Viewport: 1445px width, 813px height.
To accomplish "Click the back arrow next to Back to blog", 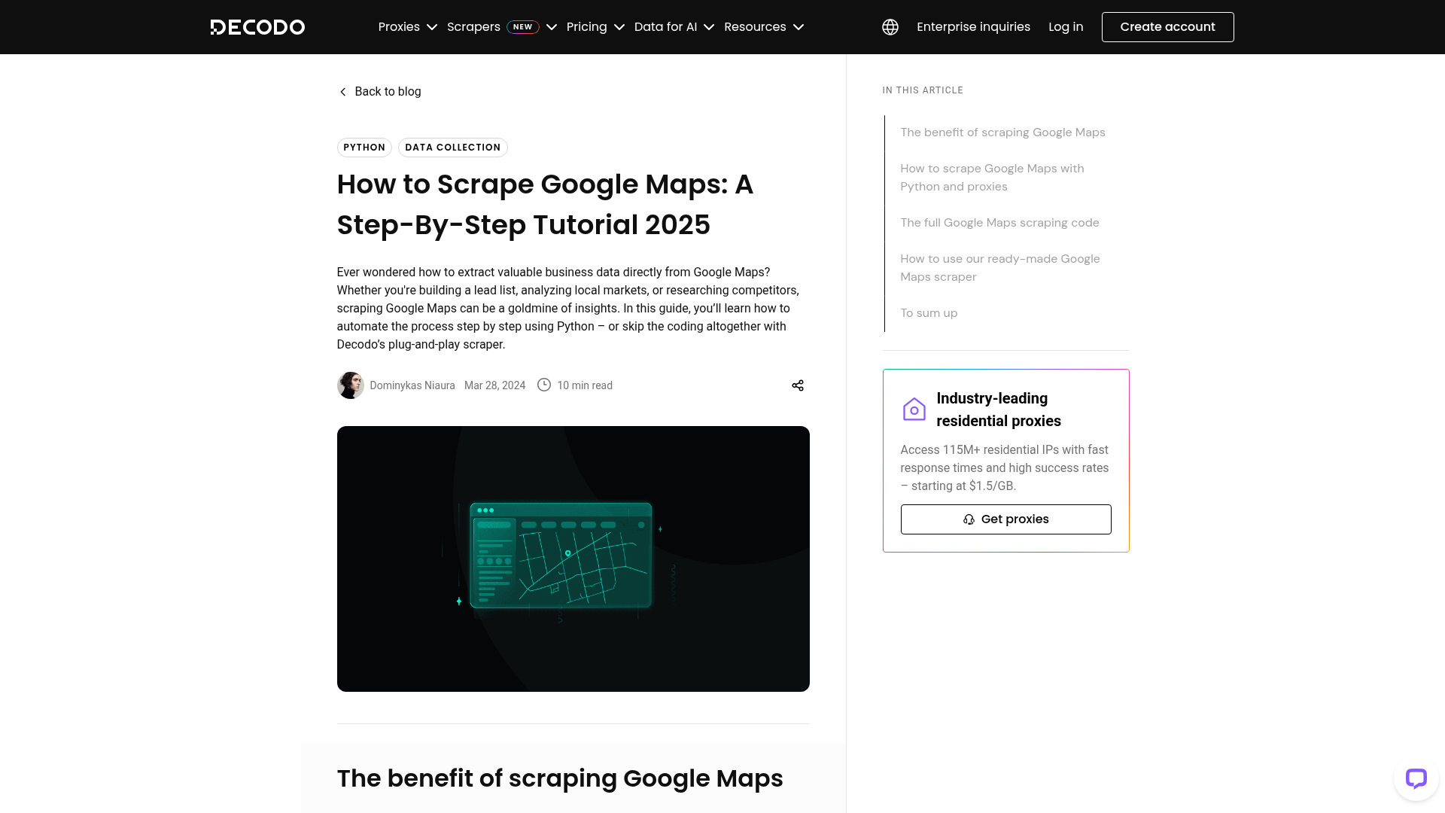I will coord(343,92).
